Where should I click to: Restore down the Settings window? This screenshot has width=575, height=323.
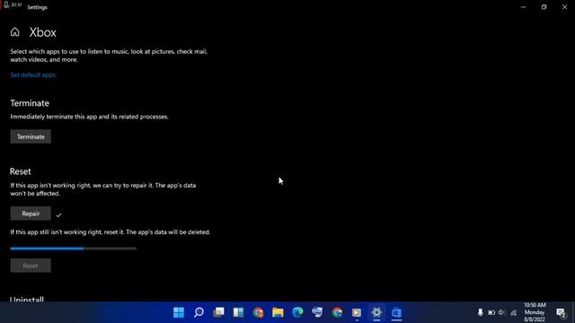coord(544,7)
